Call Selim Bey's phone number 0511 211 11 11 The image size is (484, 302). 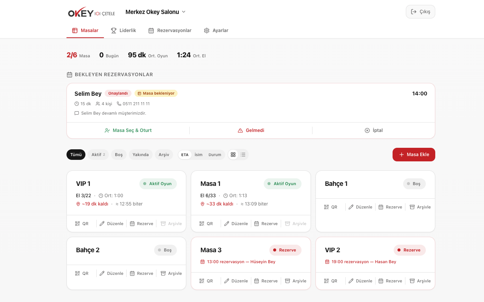[x=133, y=104]
